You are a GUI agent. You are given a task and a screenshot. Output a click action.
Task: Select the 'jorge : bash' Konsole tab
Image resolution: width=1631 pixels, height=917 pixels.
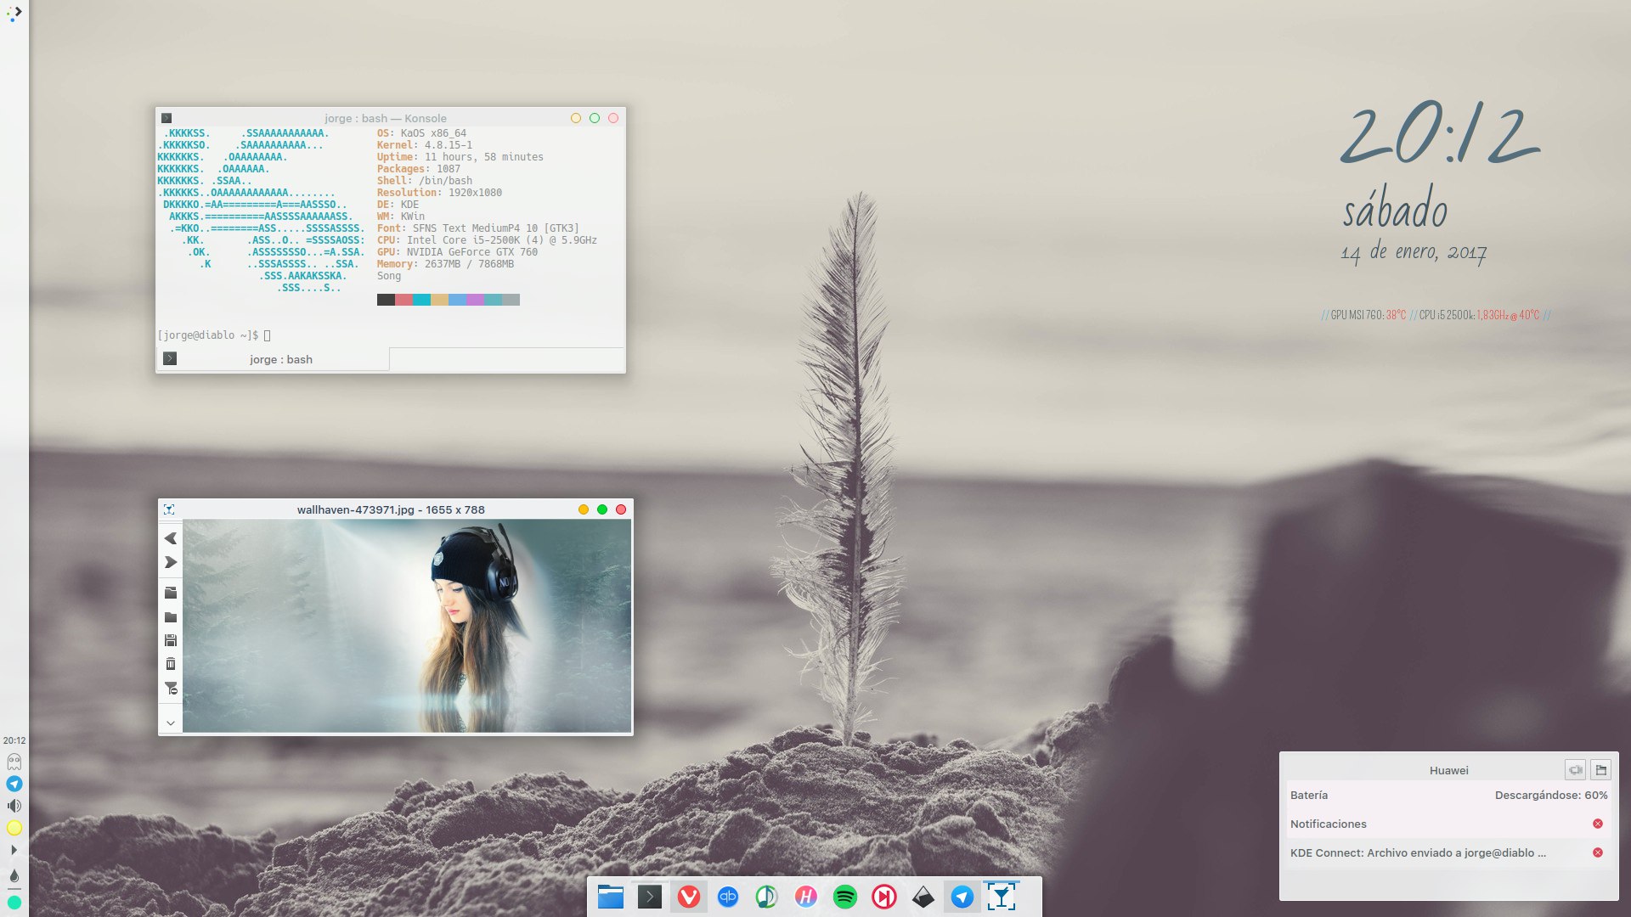point(274,359)
